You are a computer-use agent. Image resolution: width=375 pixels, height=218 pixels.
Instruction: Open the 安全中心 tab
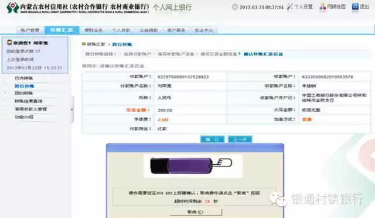coord(203,30)
